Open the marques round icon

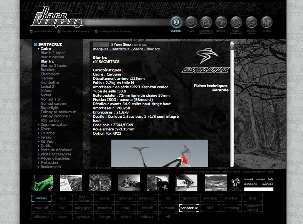176,22
